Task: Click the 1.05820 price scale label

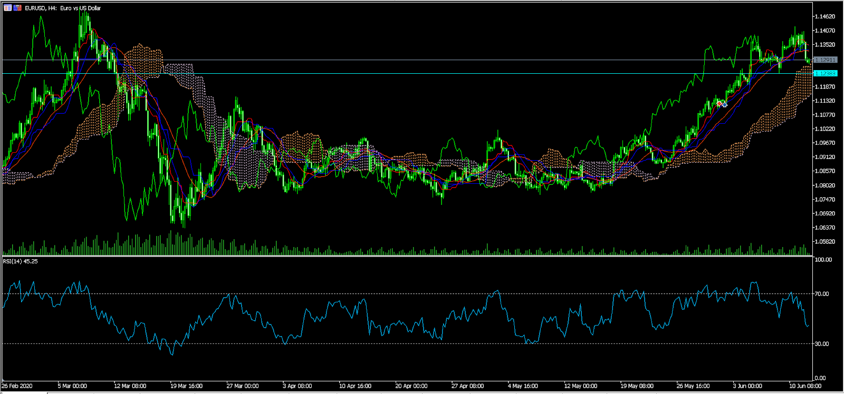Action: (x=824, y=242)
